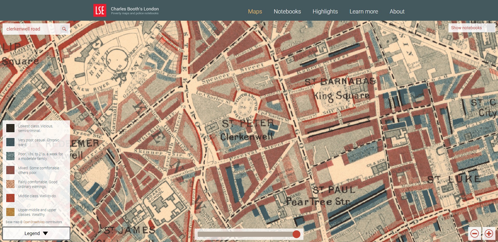Click the Middle class red swatch

tap(10, 198)
